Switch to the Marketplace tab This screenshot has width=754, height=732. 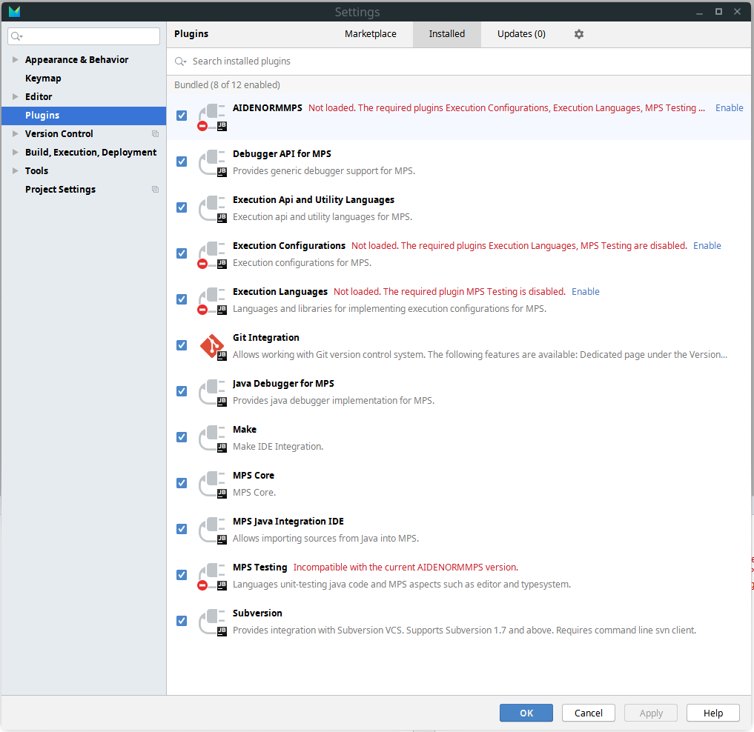click(371, 34)
